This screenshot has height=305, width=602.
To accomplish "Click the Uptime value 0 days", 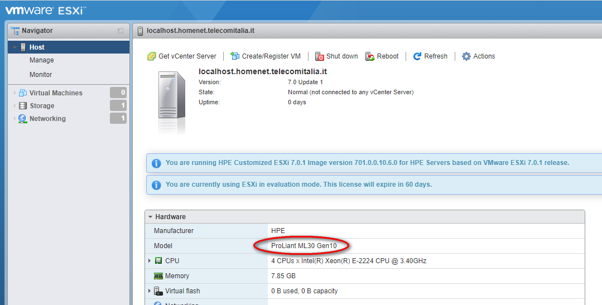I will click(297, 102).
